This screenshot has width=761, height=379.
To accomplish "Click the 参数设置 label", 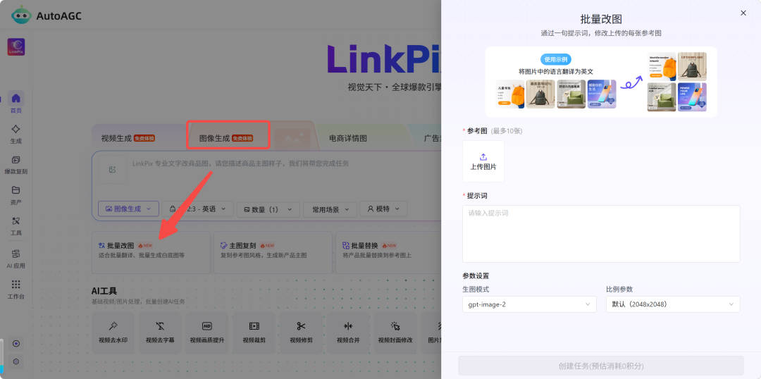I will coord(476,276).
